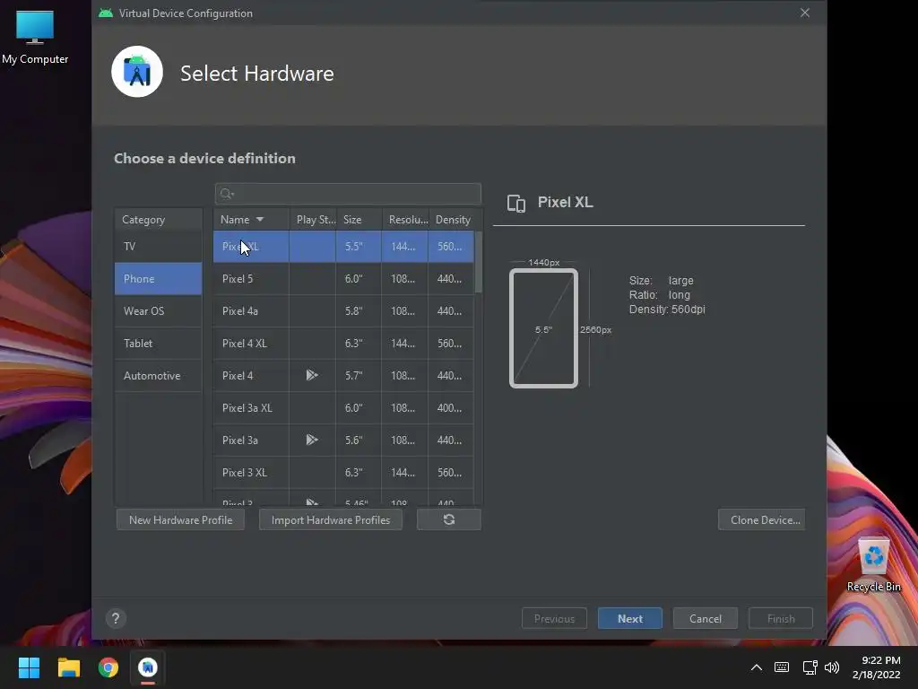
Task: Click the Resolution column header
Action: (406, 220)
